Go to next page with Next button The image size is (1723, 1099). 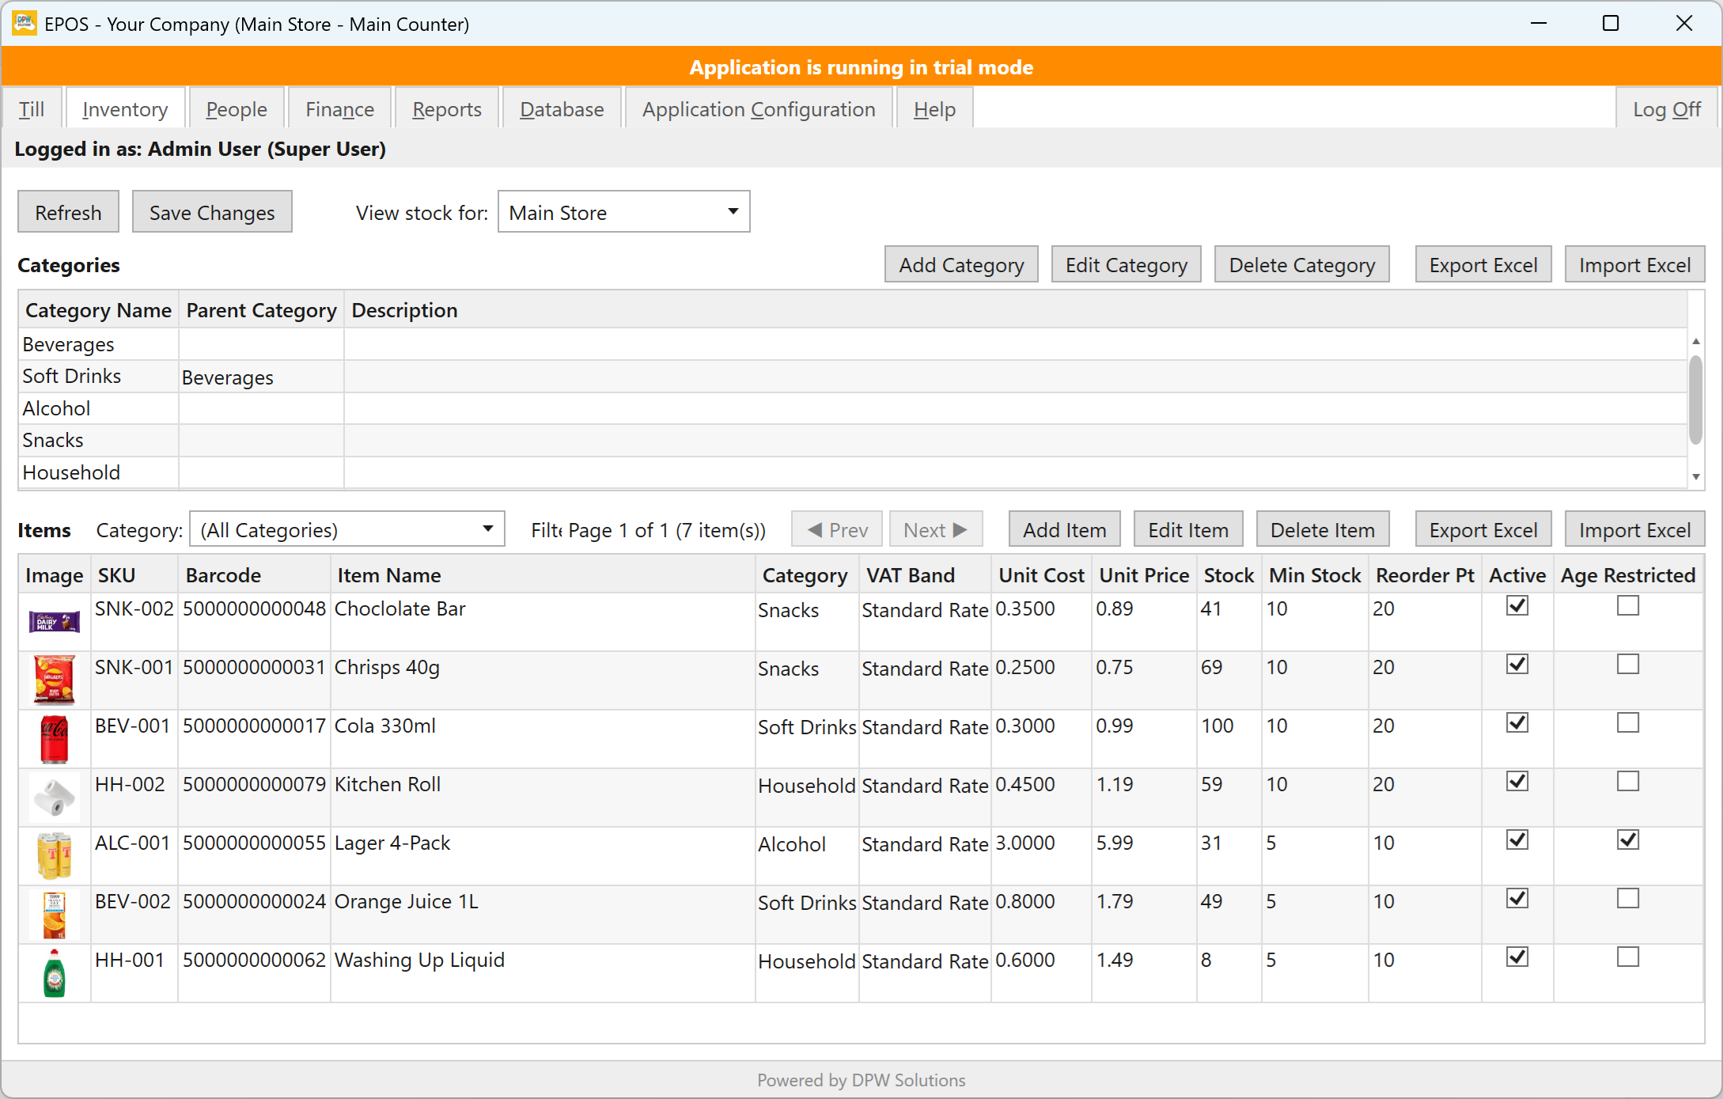(x=935, y=529)
